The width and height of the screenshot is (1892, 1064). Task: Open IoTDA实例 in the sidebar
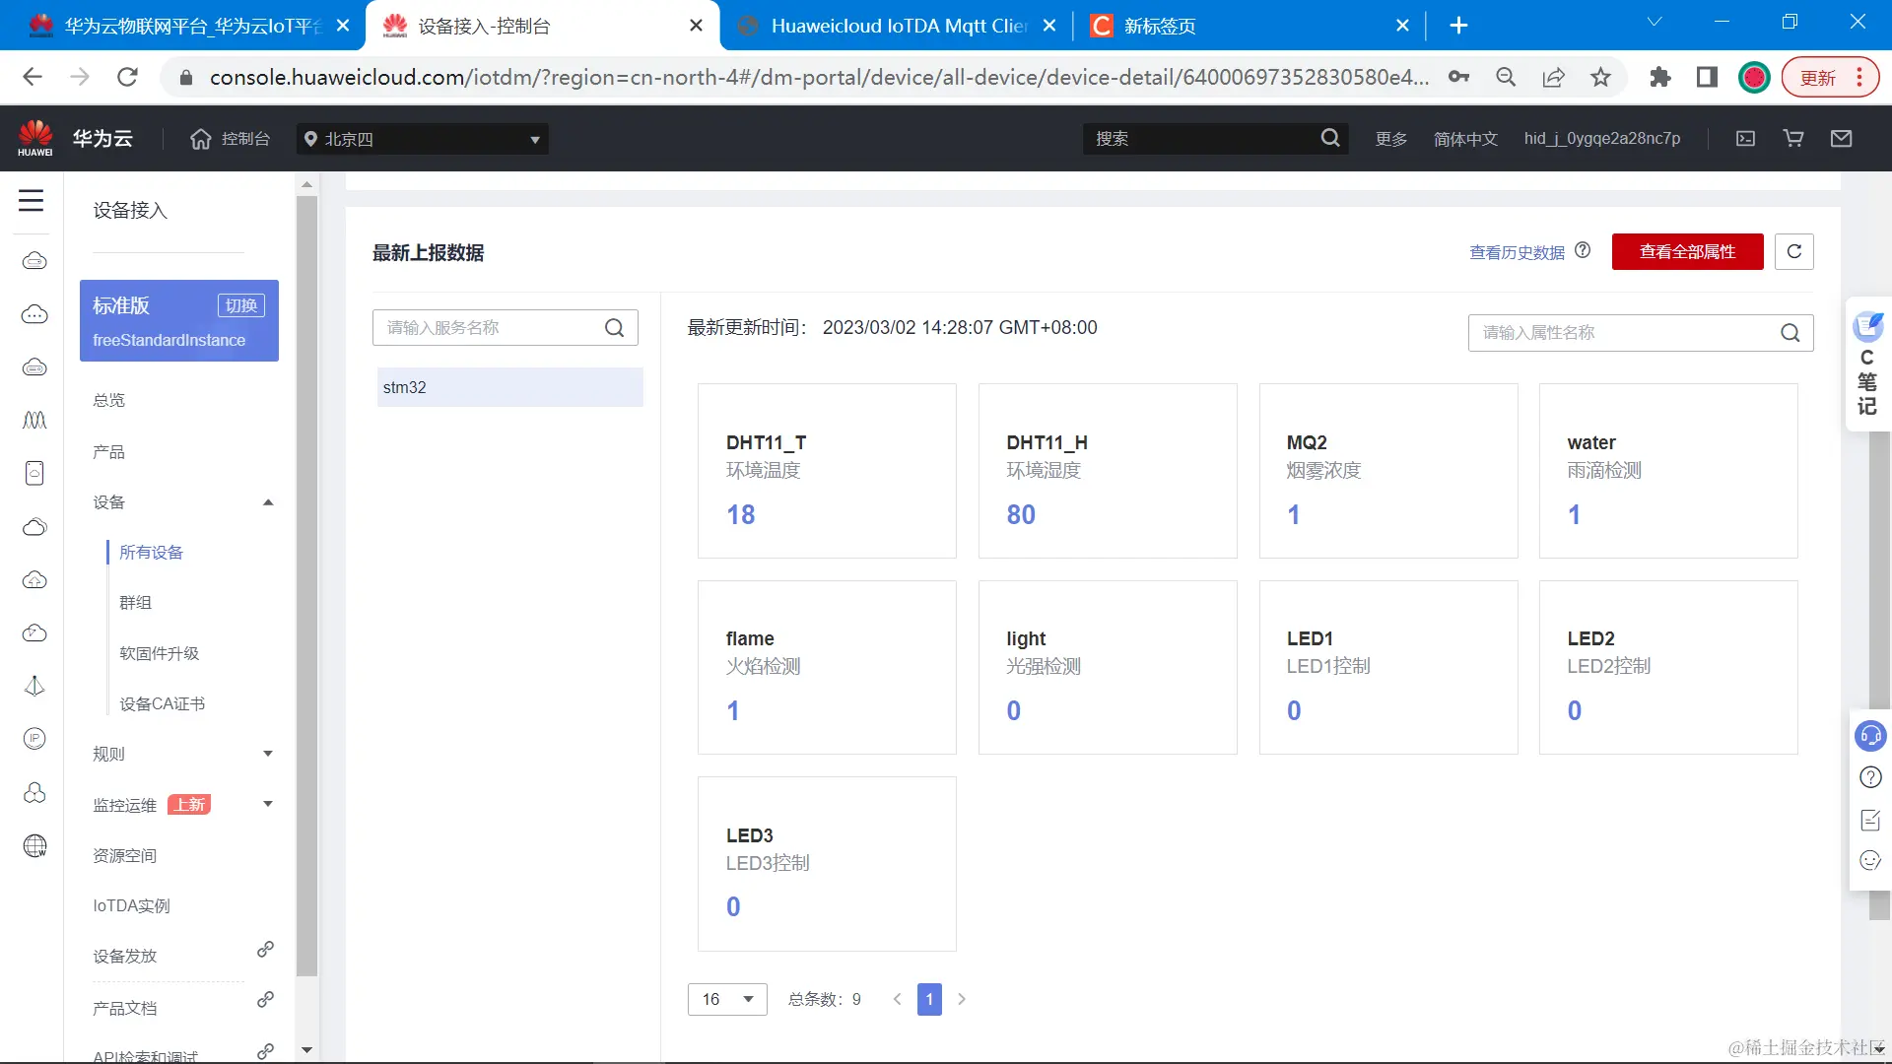pos(132,906)
